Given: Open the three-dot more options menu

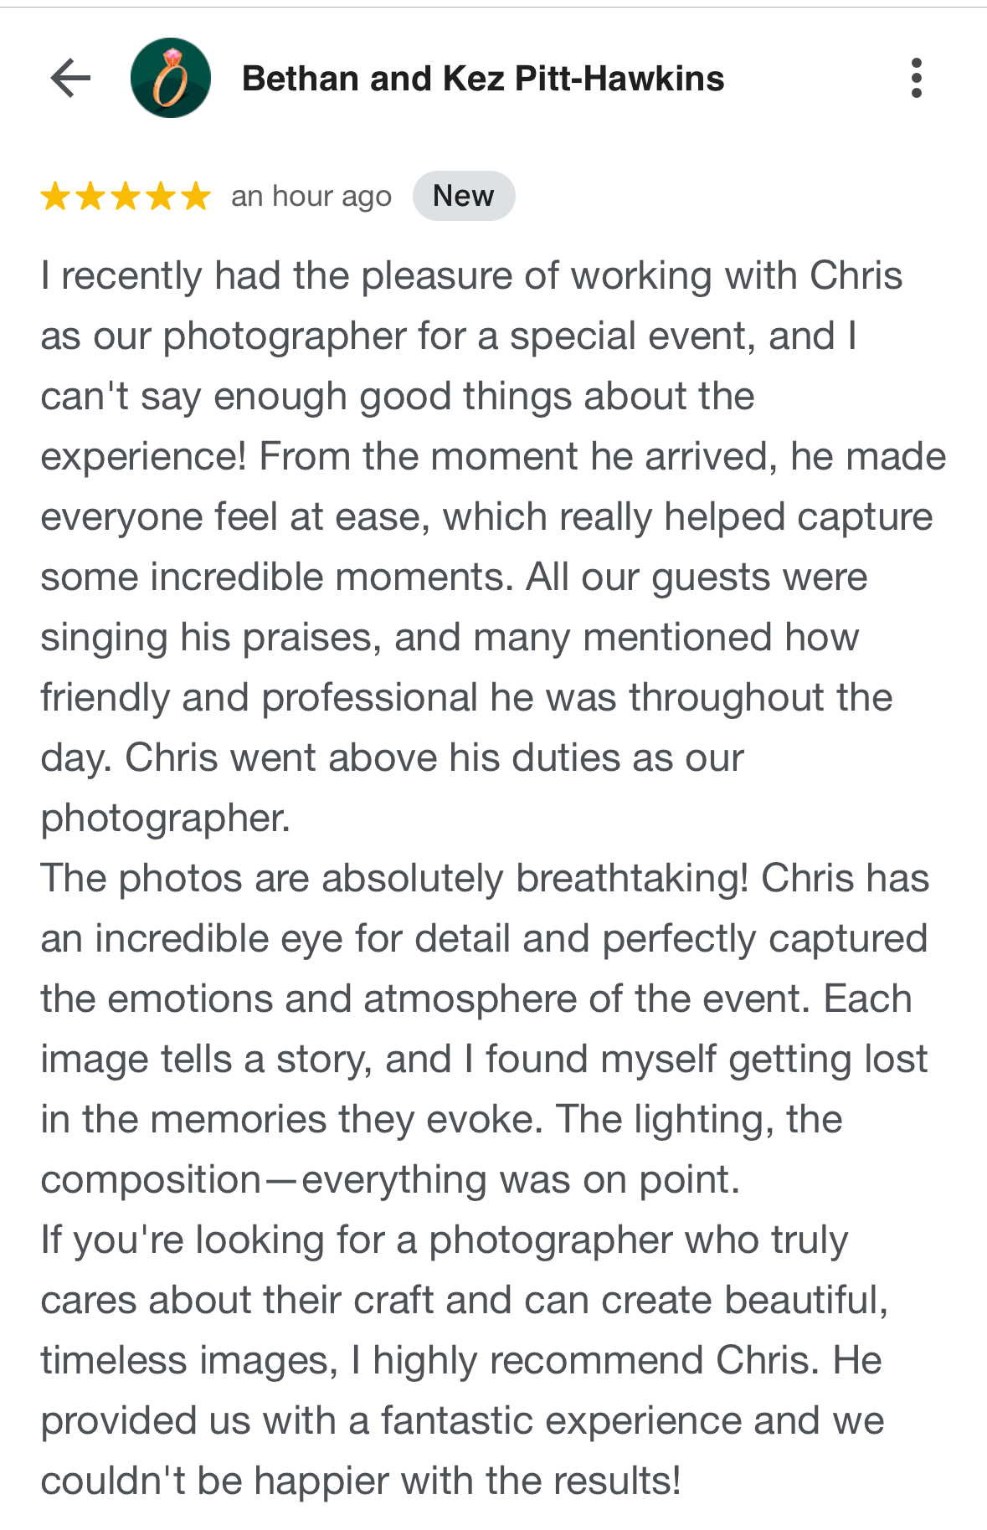Looking at the screenshot, I should pyautogui.click(x=917, y=78).
